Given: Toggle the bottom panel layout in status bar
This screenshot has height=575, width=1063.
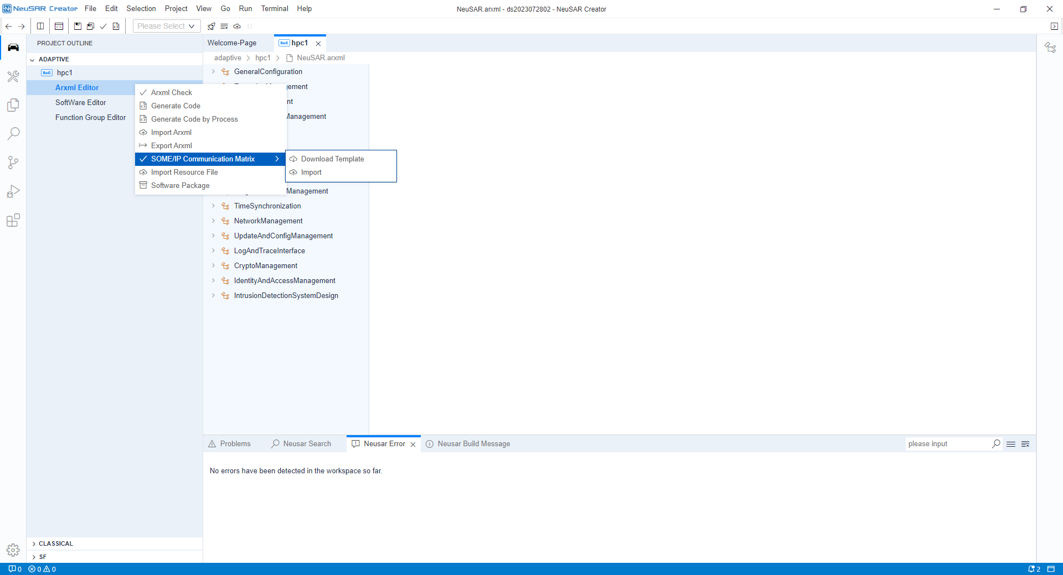Looking at the screenshot, I should (1051, 569).
